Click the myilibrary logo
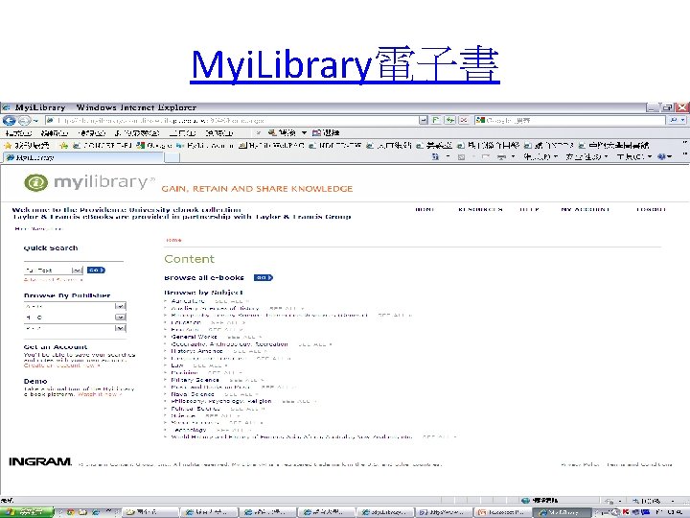The width and height of the screenshot is (690, 518). click(90, 182)
